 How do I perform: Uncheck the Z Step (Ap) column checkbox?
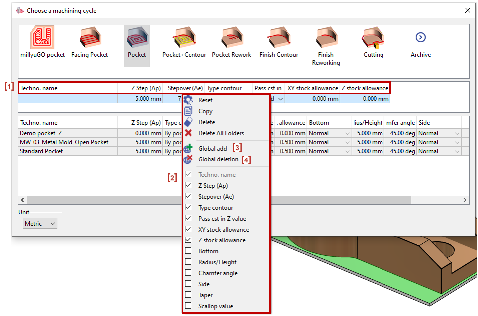pyautogui.click(x=188, y=186)
